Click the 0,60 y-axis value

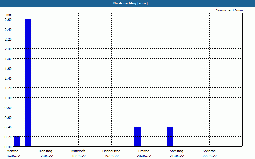tap(8, 117)
